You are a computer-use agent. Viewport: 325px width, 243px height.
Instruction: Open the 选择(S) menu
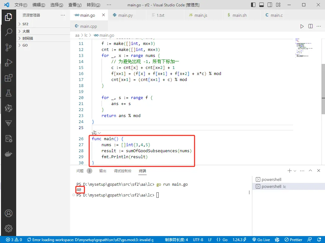[x=57, y=5]
